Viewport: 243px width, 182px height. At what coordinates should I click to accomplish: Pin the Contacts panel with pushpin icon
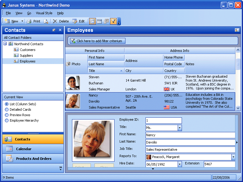[x=54, y=30]
